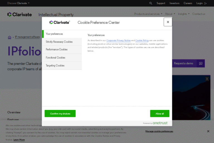Click the Login link
The image size is (214, 143).
pos(200,3)
